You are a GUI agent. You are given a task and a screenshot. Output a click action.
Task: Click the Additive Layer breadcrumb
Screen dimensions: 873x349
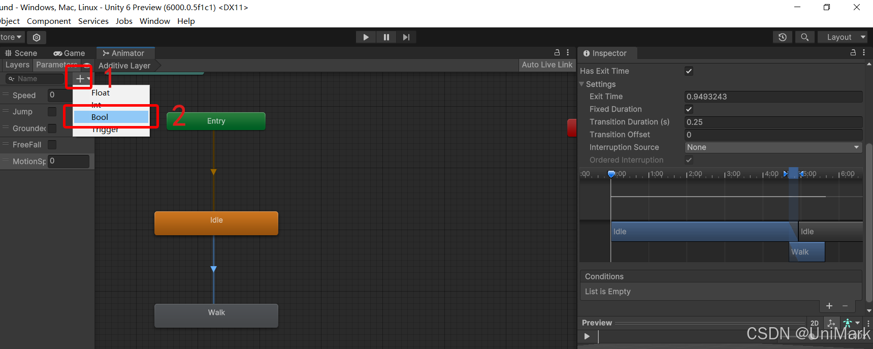[x=124, y=66]
